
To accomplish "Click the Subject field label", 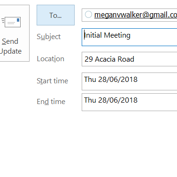I will (49, 37).
